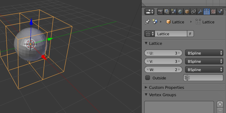Switch to the World properties tab
This screenshot has height=113, width=226.
[180, 12]
